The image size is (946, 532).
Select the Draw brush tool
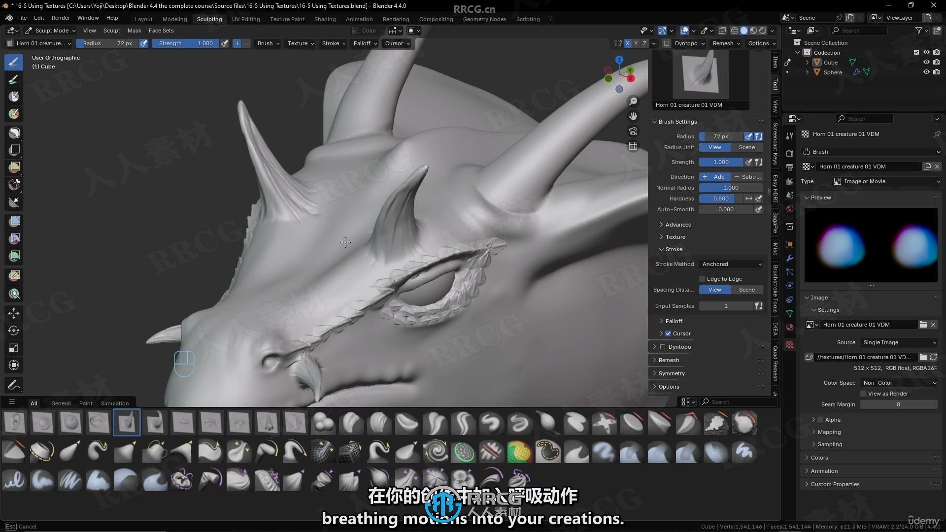click(x=14, y=62)
